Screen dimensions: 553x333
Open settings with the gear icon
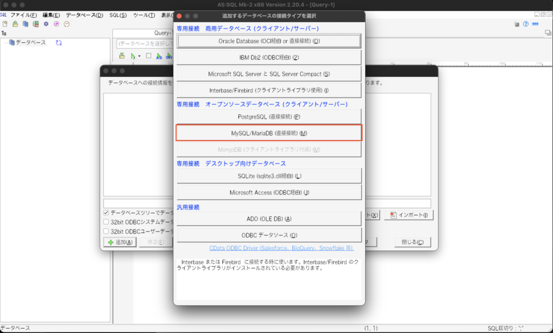46,24
